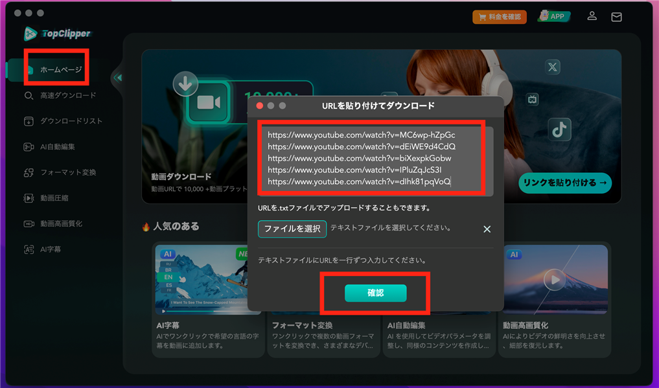
Task: Click the video camera icon in banner
Action: point(209,102)
